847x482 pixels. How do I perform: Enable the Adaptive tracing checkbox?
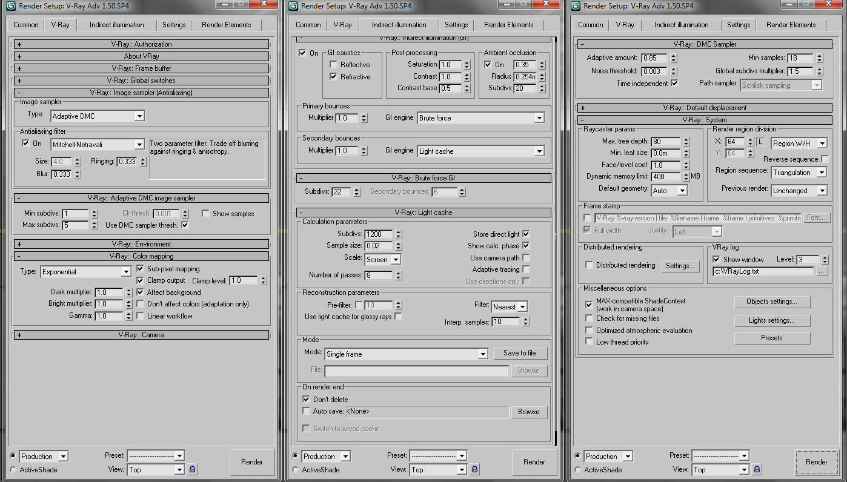click(x=526, y=269)
